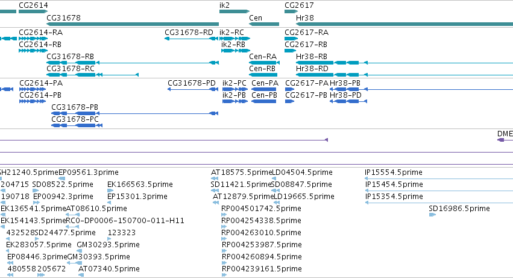Click protein label CG31678-PD
The image size is (513, 278).
coord(192,83)
